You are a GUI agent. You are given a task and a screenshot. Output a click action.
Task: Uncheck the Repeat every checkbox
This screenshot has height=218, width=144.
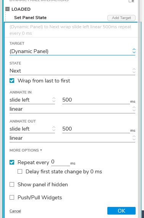point(12,162)
